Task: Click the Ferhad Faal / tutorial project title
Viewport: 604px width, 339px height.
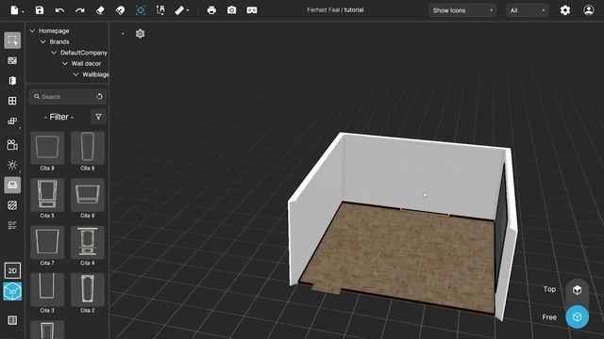Action: (335, 10)
